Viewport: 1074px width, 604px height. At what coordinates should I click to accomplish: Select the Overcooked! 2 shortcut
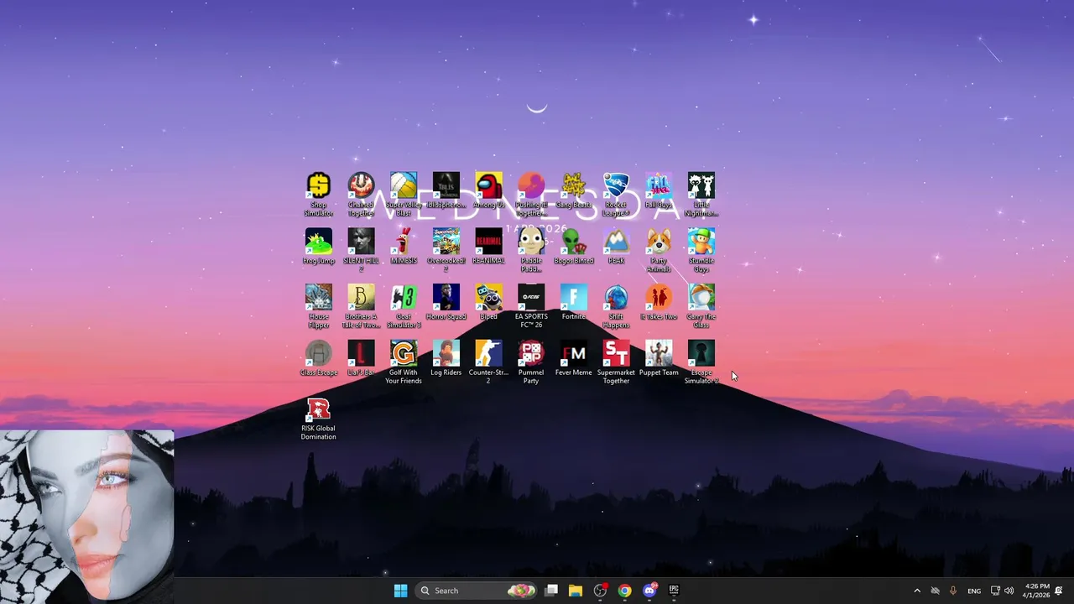(x=446, y=242)
